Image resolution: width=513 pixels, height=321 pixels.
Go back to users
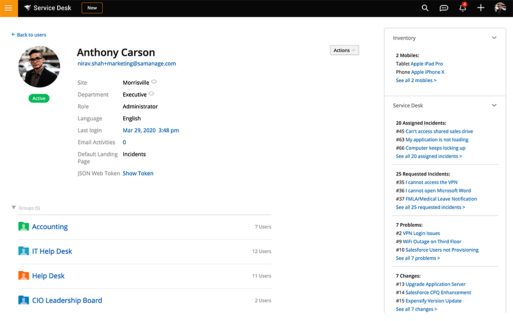tap(29, 35)
